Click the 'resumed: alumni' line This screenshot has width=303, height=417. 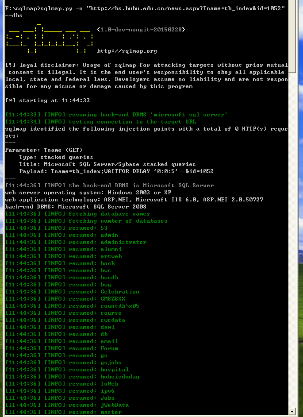point(64,249)
